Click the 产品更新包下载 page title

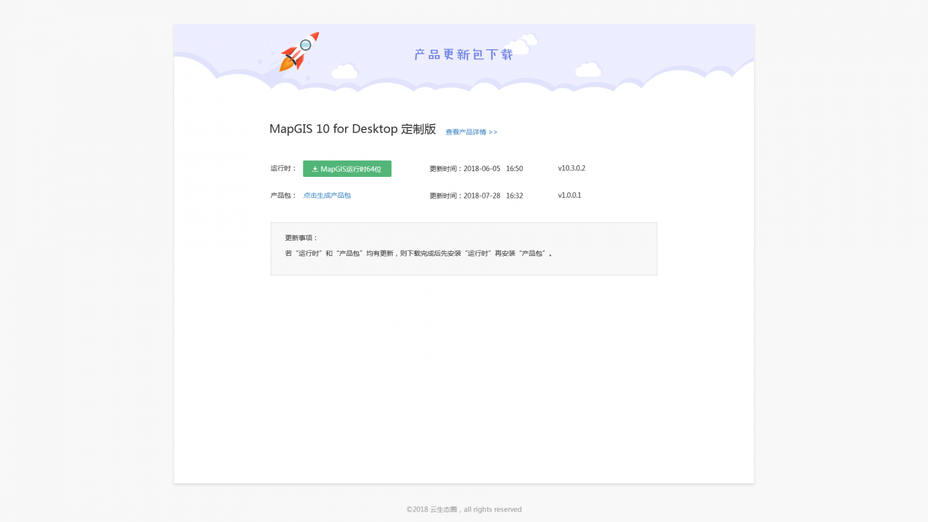(464, 55)
